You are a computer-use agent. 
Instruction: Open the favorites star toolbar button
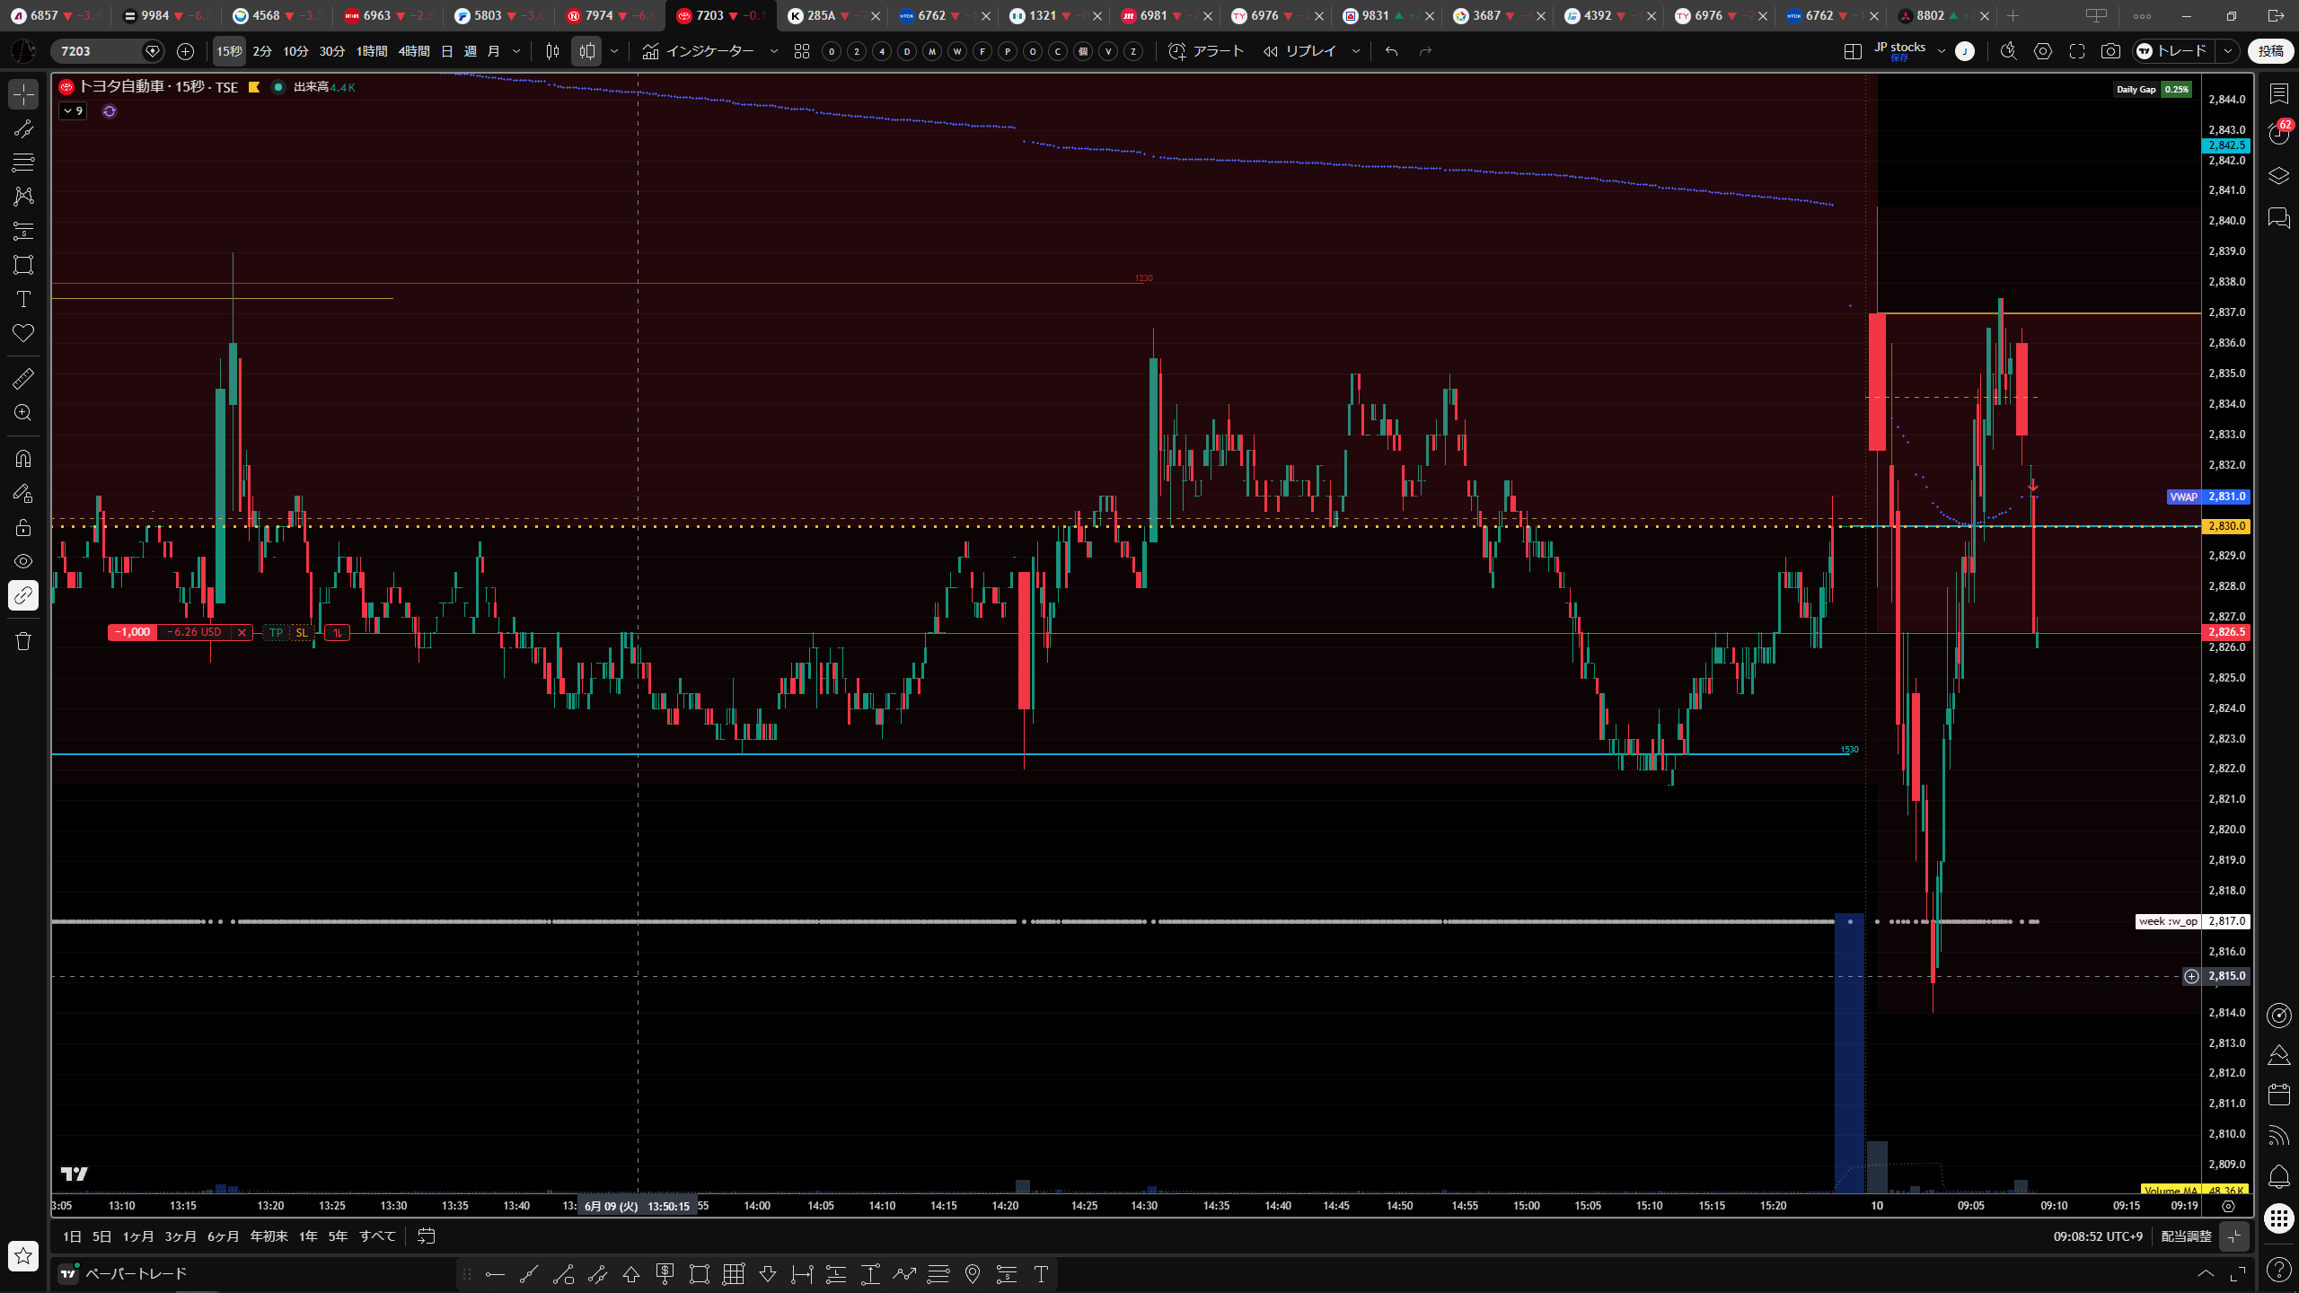coord(23,1255)
